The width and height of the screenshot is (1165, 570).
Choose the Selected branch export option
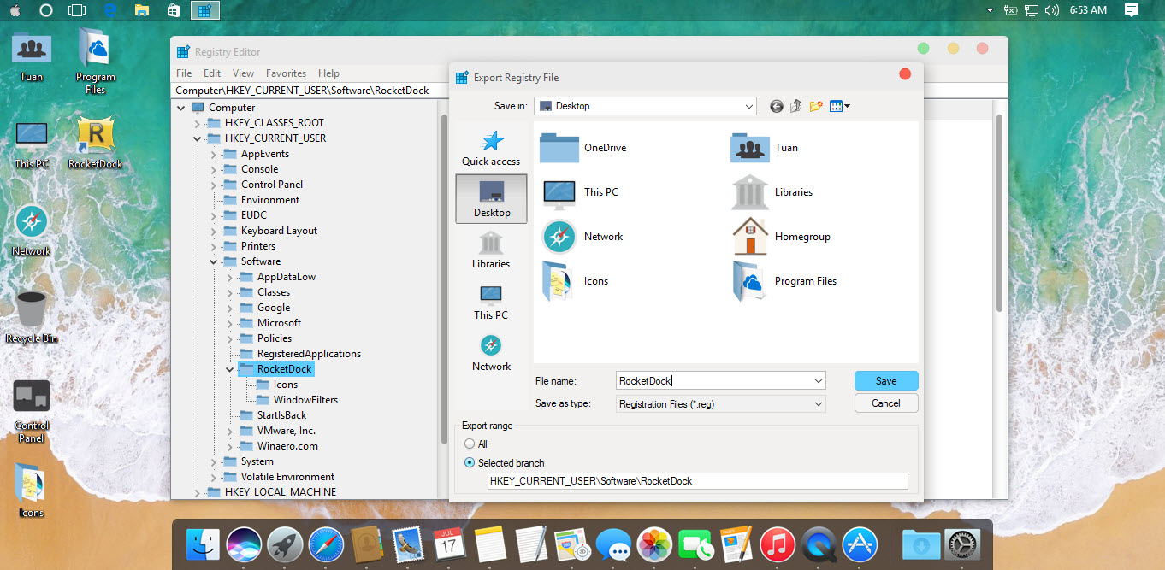tap(469, 461)
